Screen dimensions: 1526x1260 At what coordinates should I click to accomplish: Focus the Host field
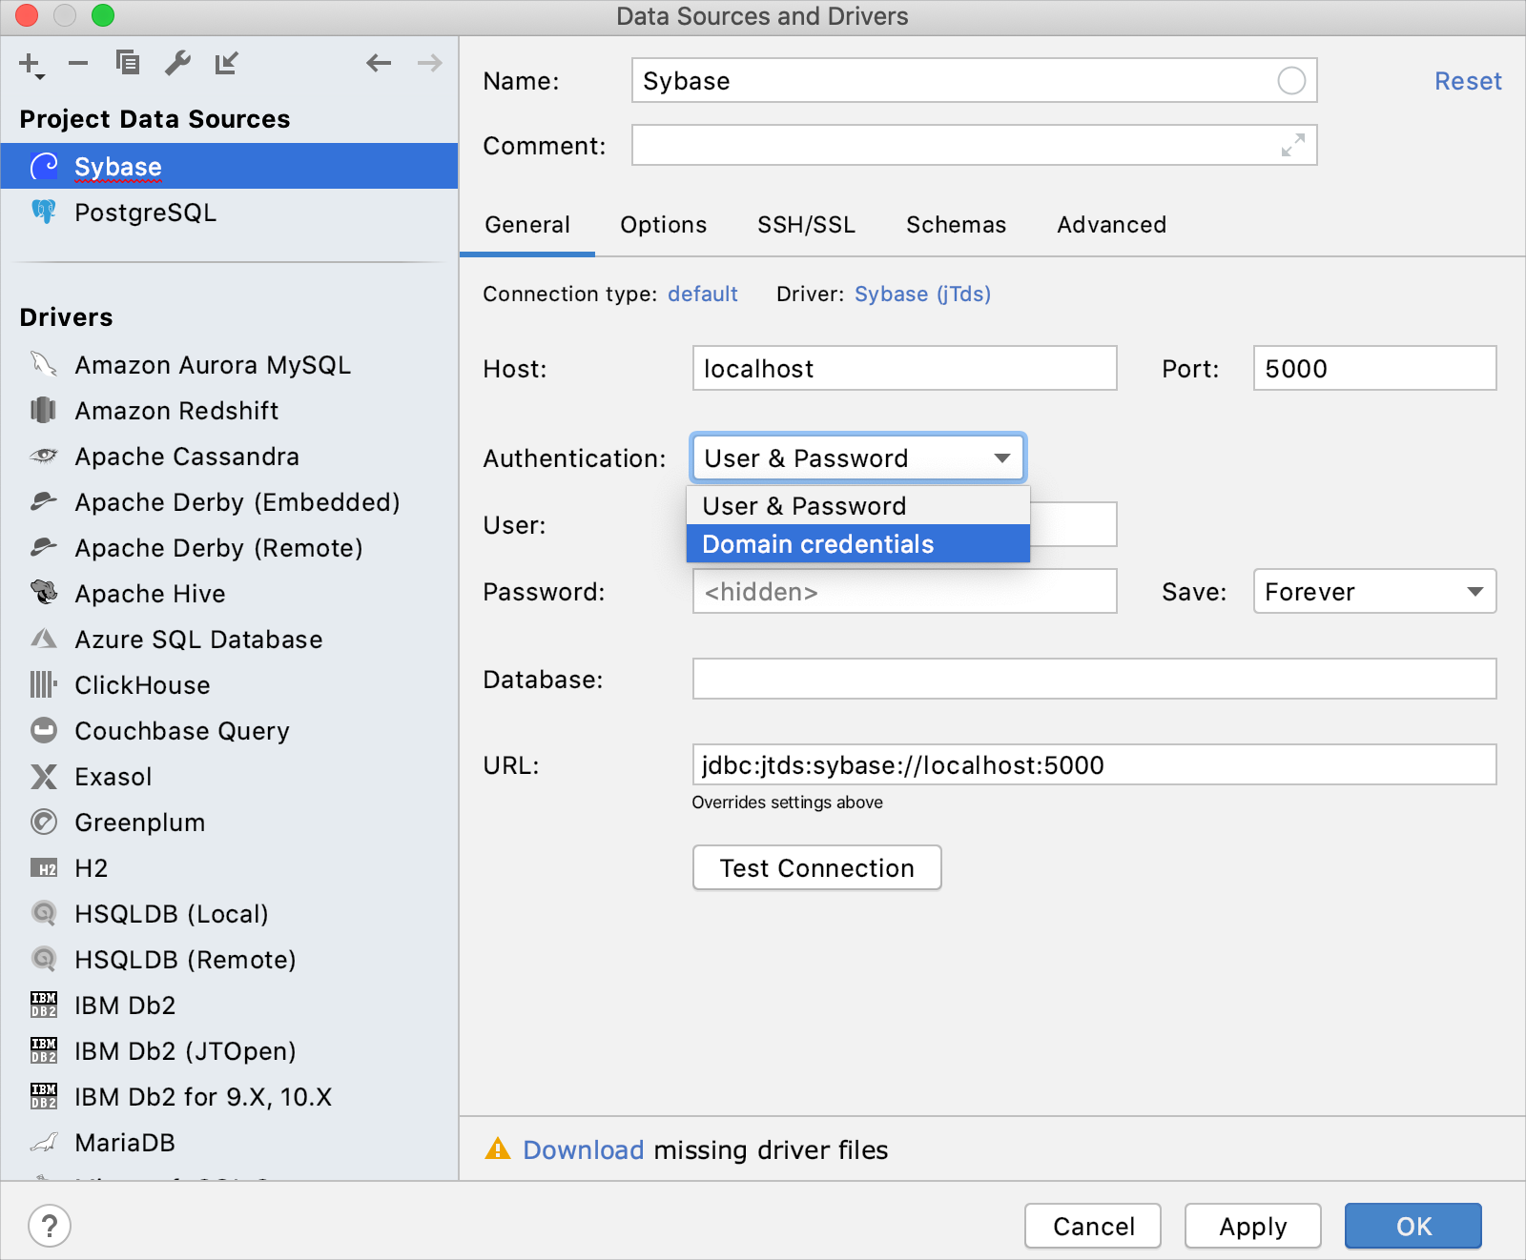click(x=904, y=368)
